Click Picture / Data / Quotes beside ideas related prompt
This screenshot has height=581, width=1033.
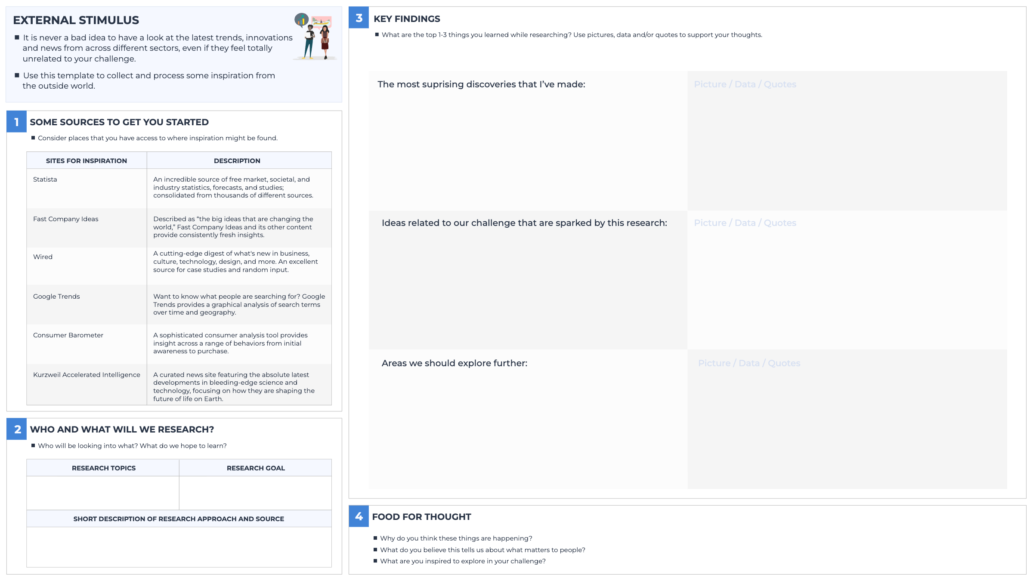coord(745,223)
